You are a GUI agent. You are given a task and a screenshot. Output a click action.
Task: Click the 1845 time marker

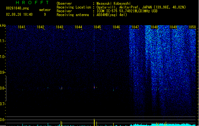point(97,27)
